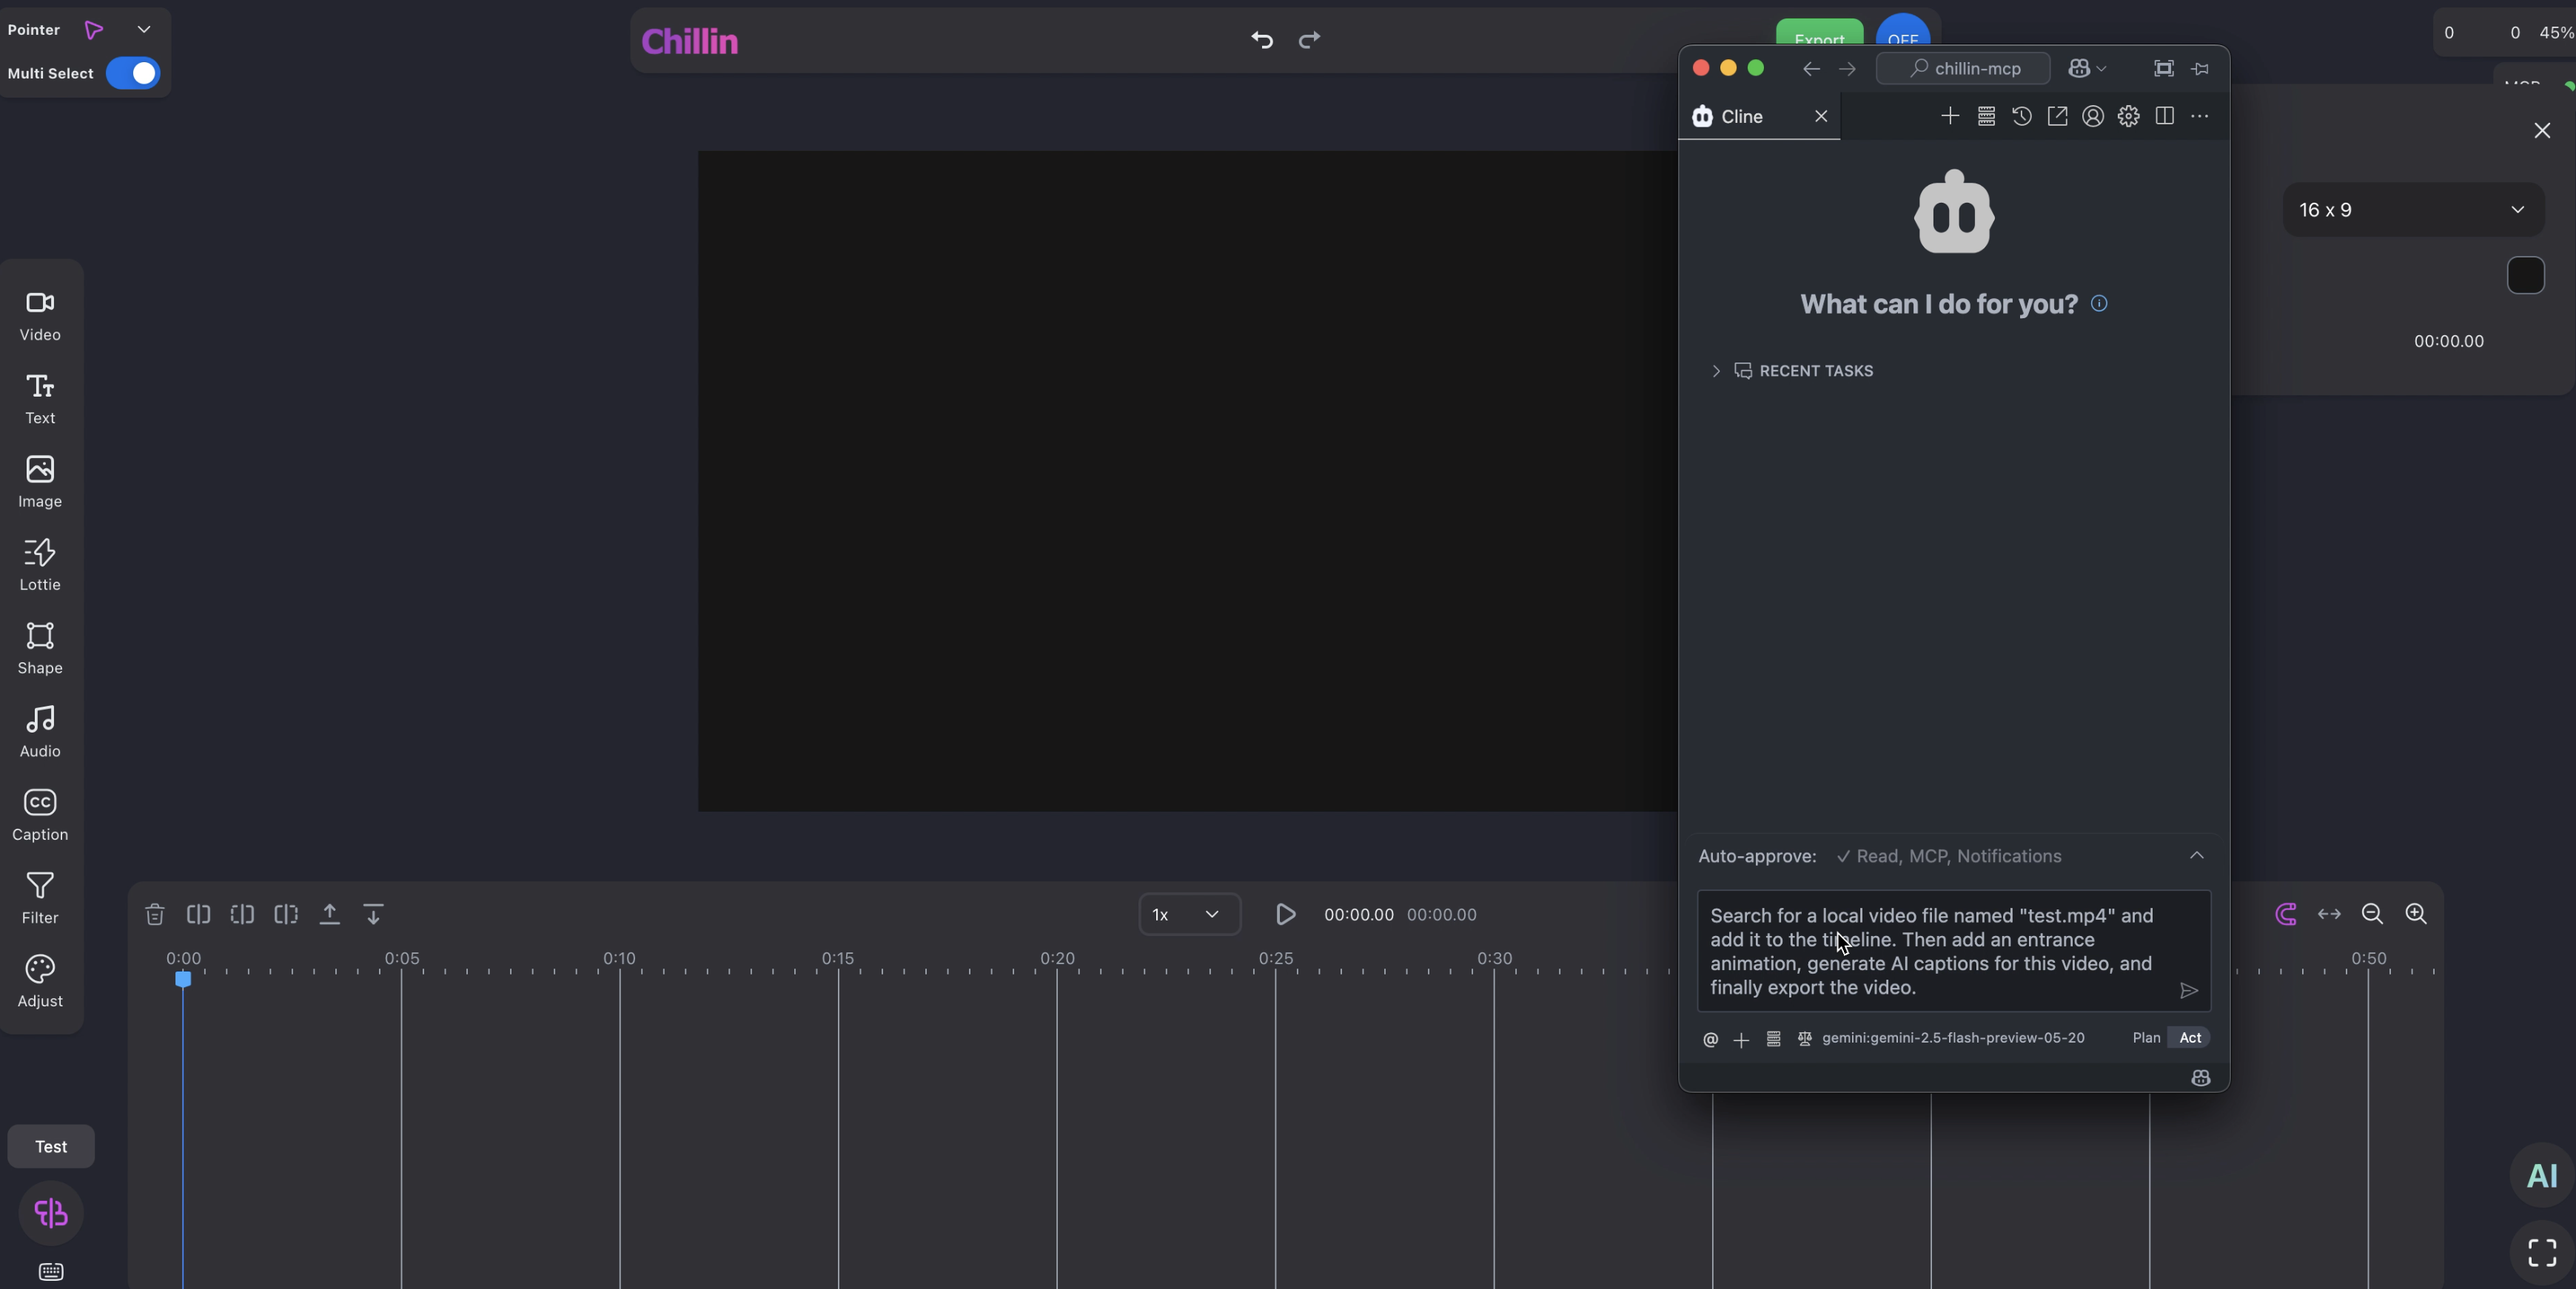Viewport: 2576px width, 1289px height.
Task: Click the info icon beside What can I do
Action: point(2099,303)
